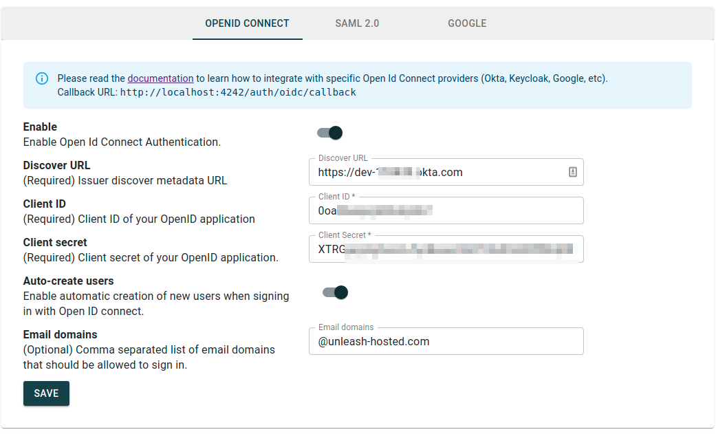Click the autofill icon in Discover URL field
This screenshot has height=434, width=727.
click(x=572, y=172)
